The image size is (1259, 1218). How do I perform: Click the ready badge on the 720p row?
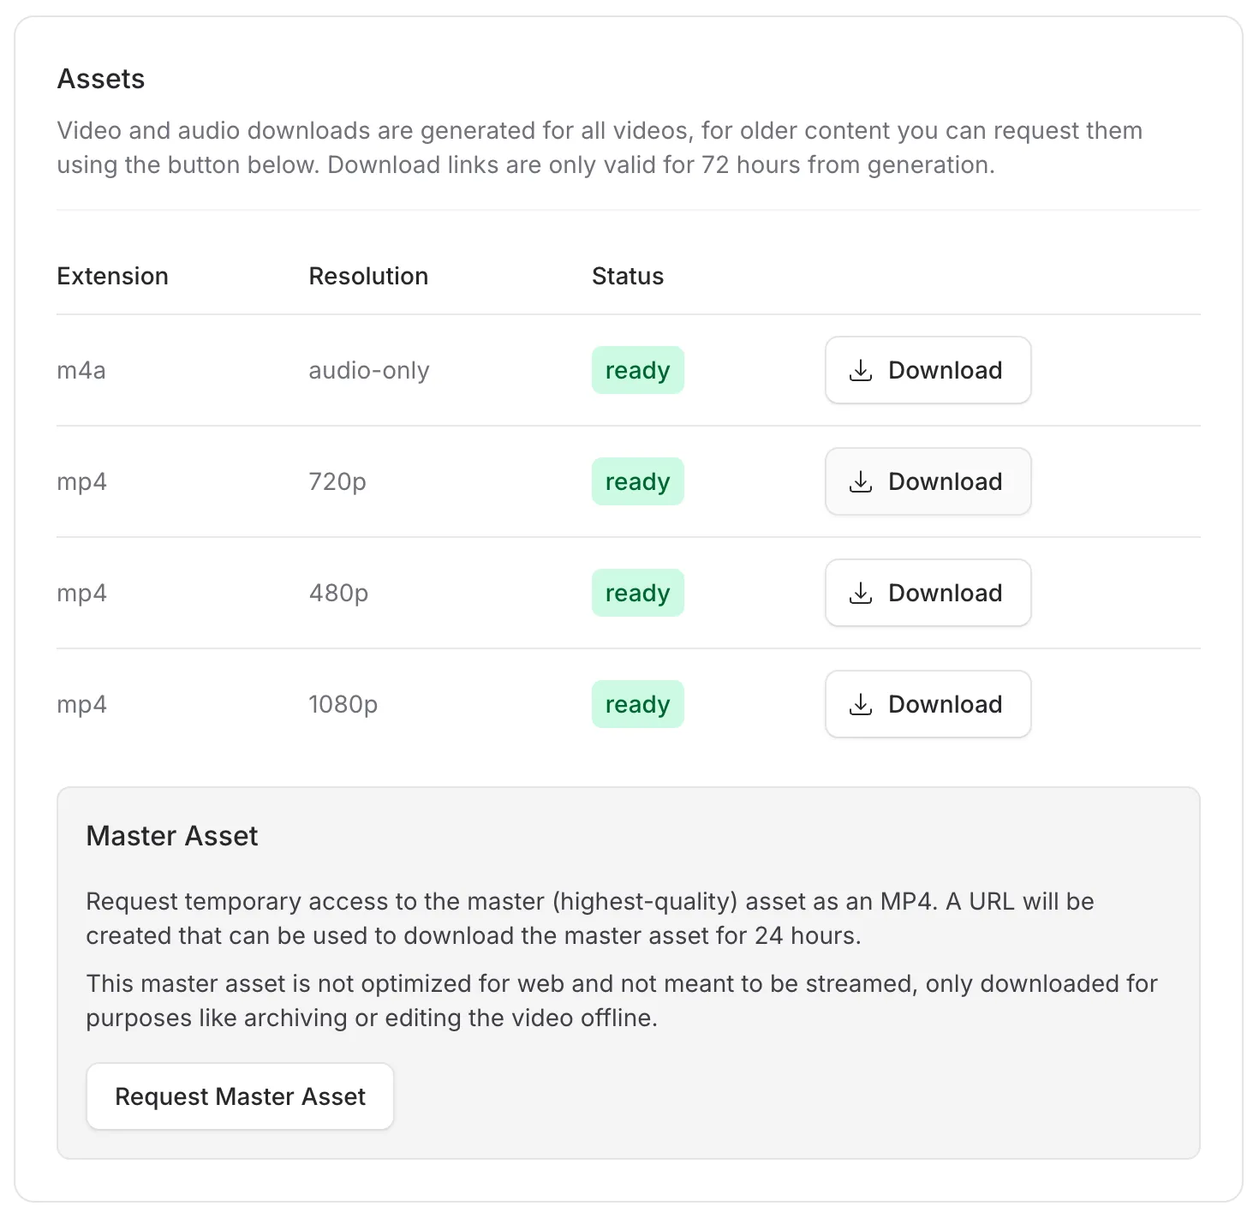pyautogui.click(x=637, y=481)
